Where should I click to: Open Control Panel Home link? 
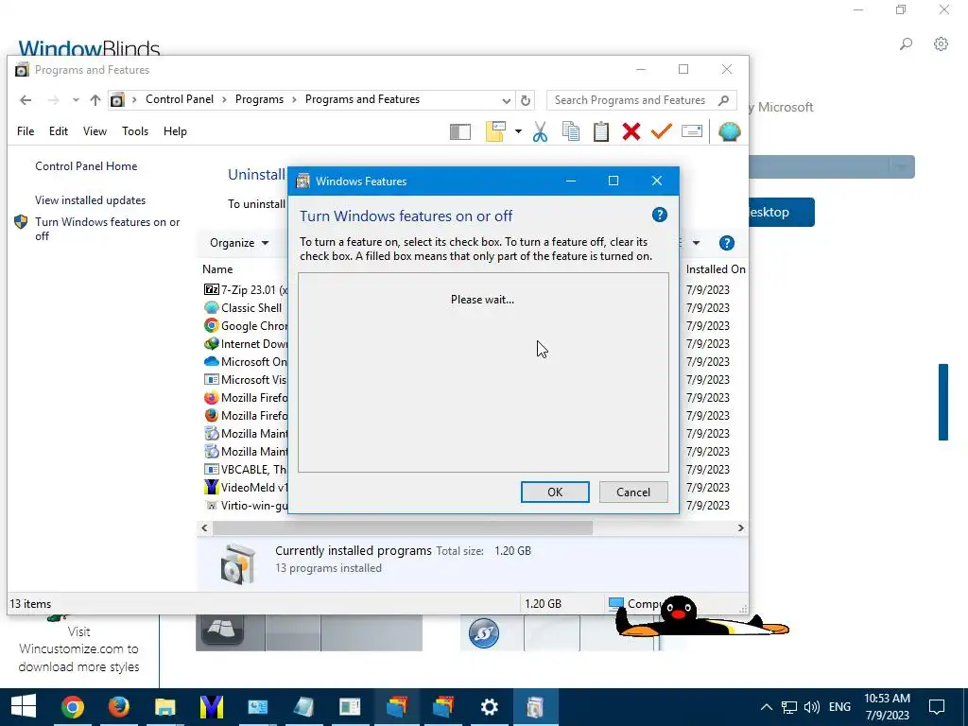click(86, 166)
